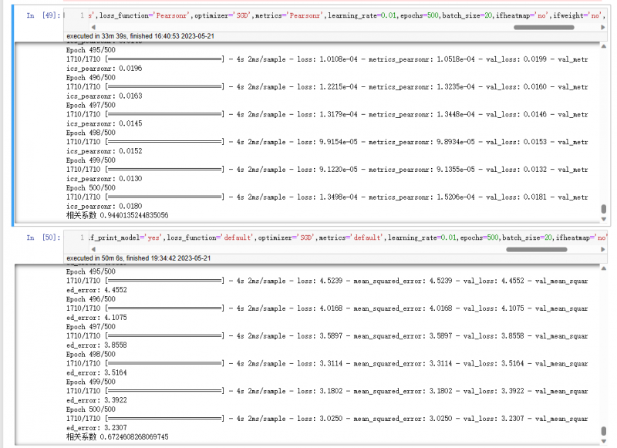Screen dimensions: 617x448
Task: Click Epoch 500/500 progress bar in first output
Action: (x=164, y=197)
